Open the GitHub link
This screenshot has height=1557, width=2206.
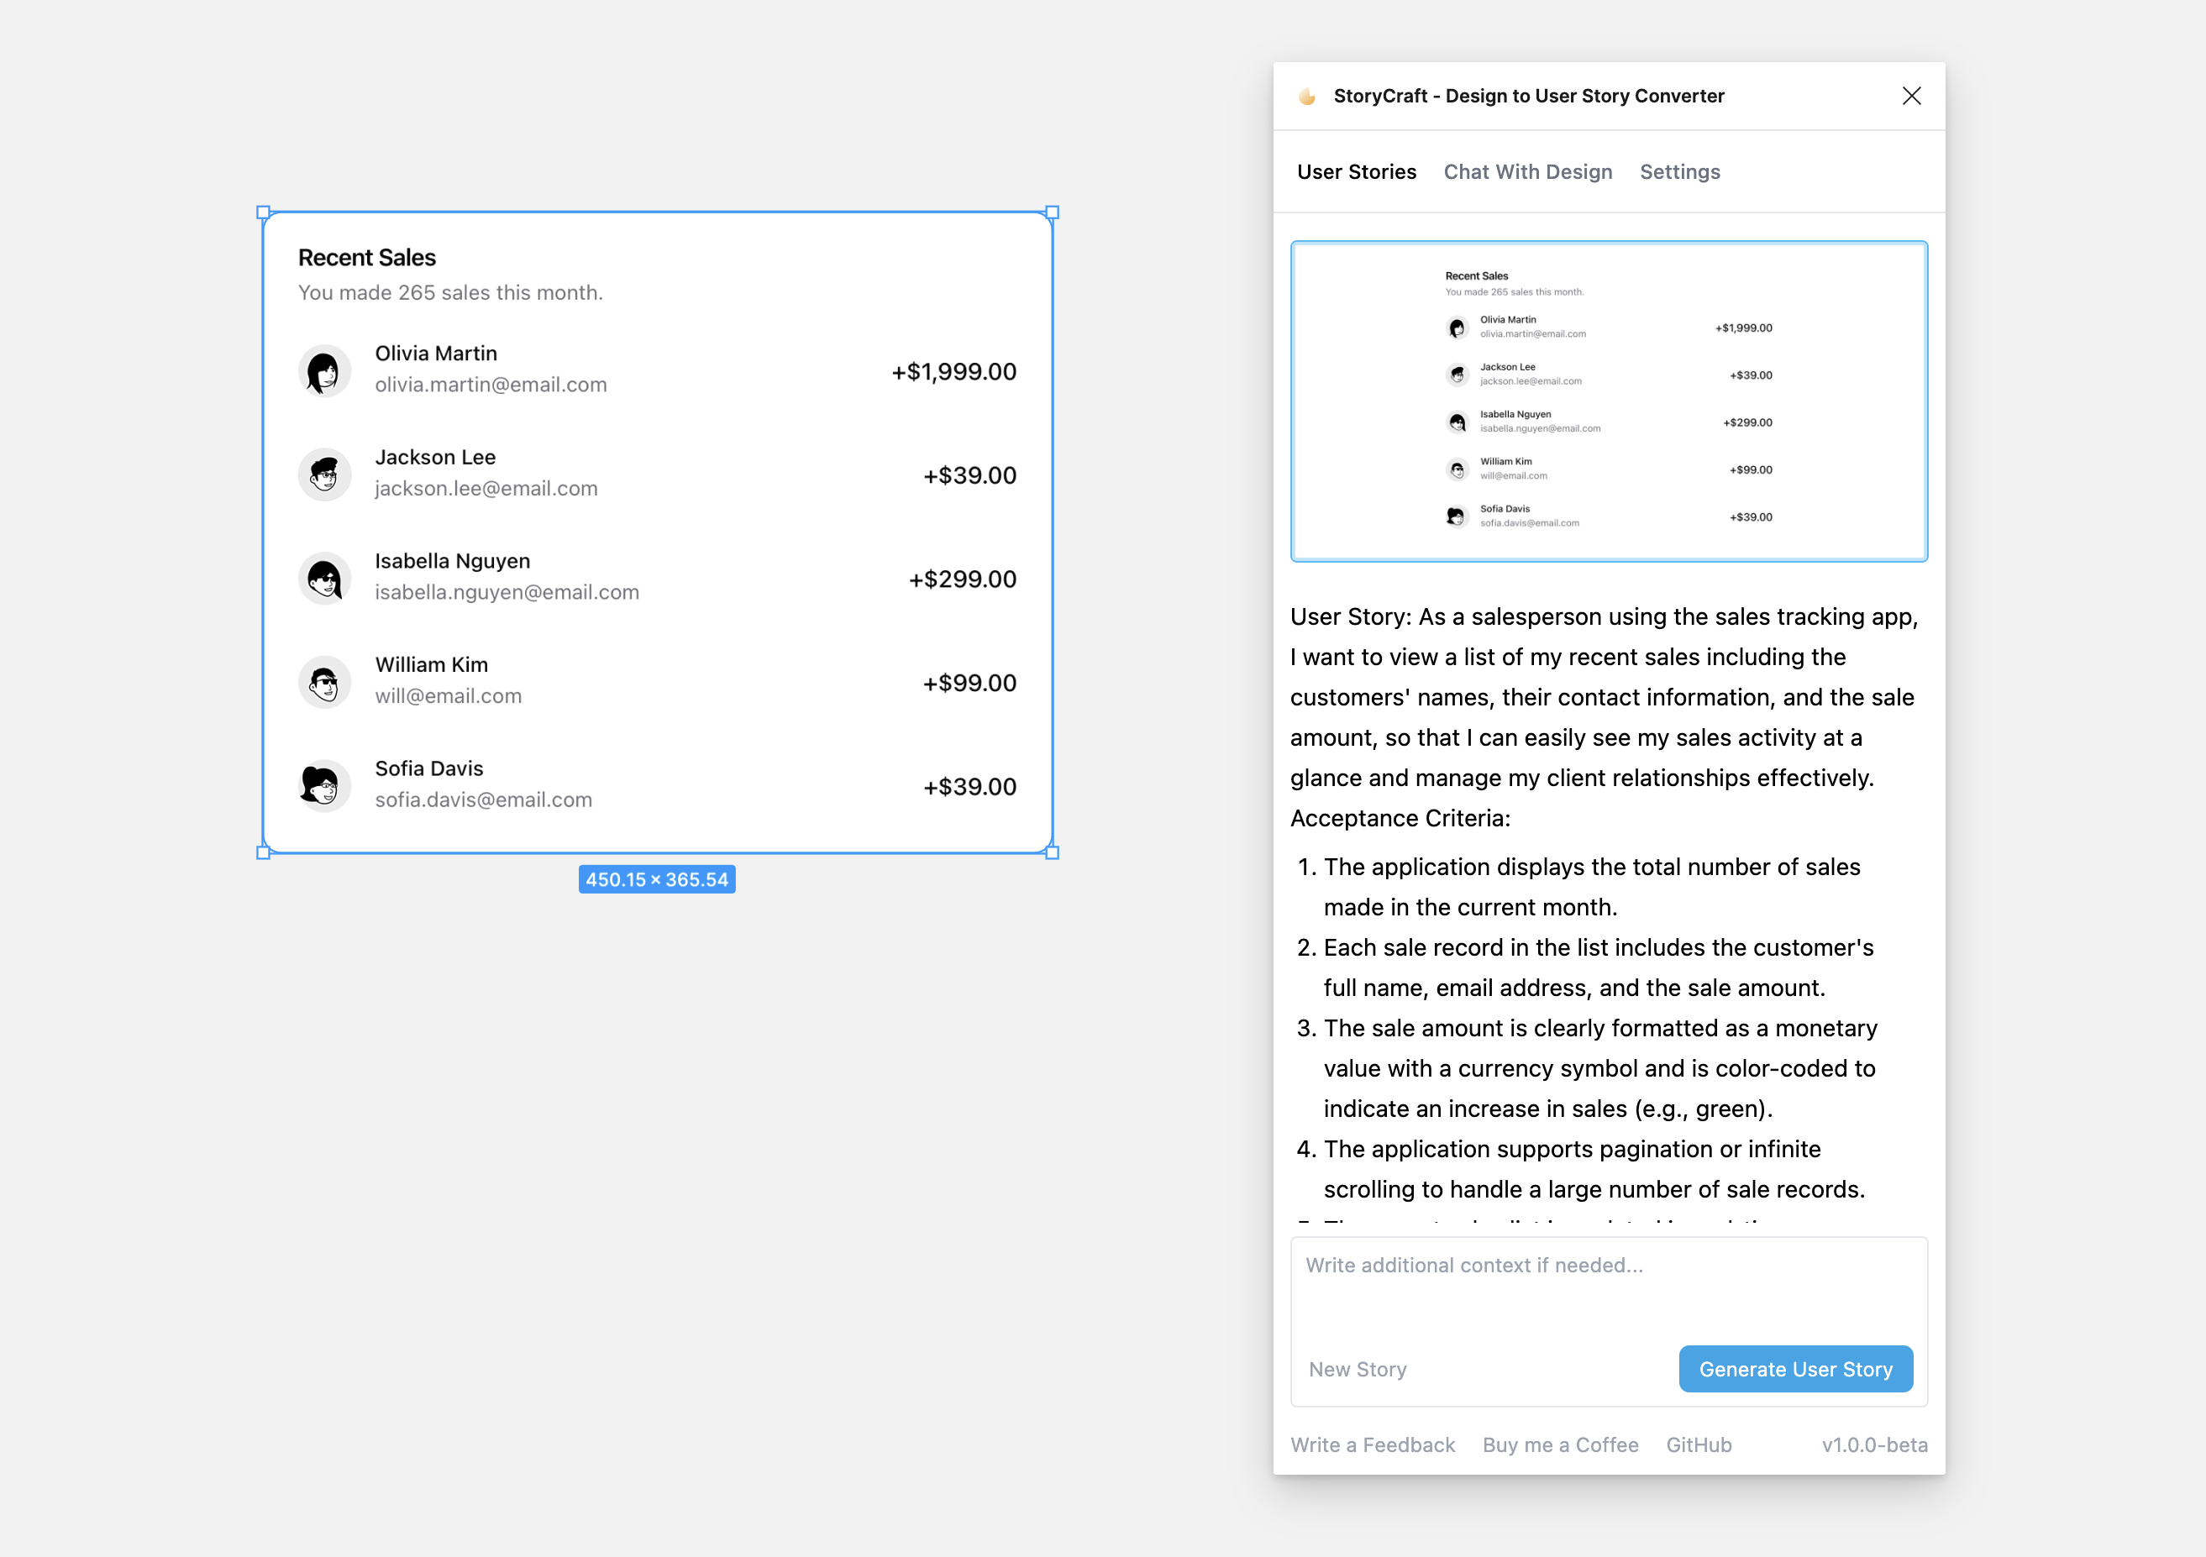[x=1699, y=1444]
